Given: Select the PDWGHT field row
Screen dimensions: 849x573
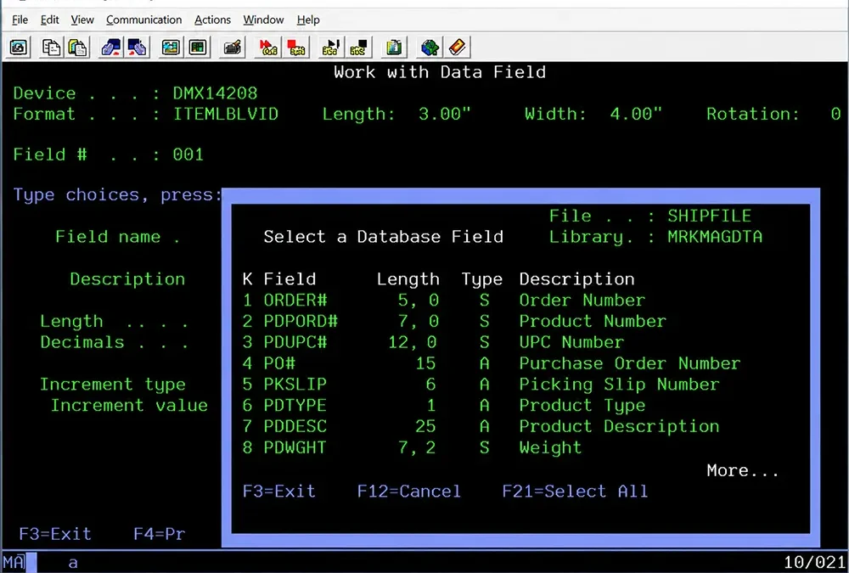Looking at the screenshot, I should (412, 448).
